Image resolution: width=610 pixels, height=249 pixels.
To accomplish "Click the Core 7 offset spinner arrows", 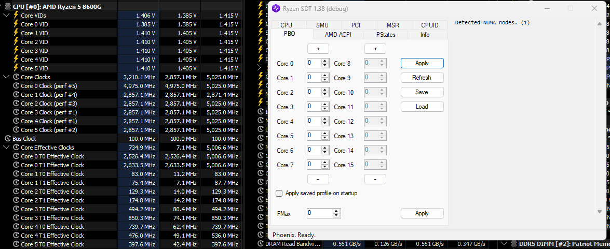I will click(325, 165).
